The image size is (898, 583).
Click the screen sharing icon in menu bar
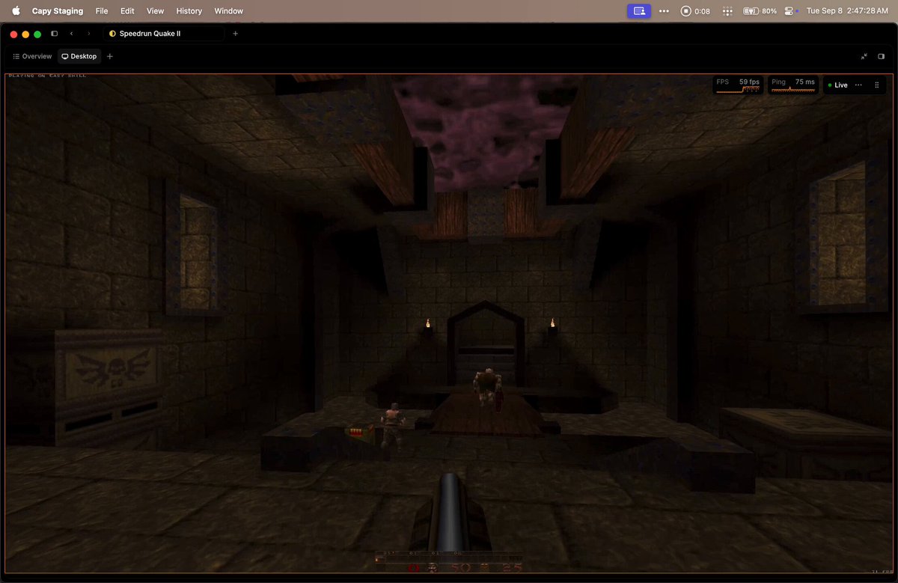[639, 11]
